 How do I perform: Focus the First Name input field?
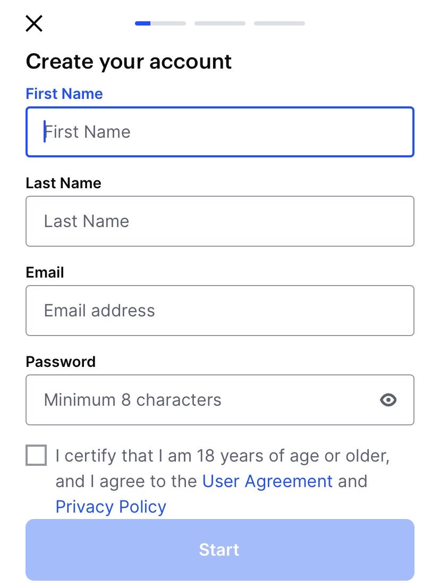[x=220, y=132]
